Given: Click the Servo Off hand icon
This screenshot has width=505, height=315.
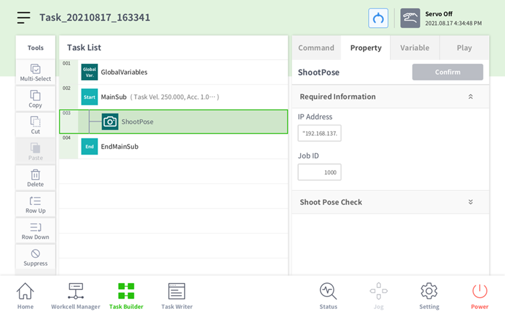Looking at the screenshot, I should 410,18.
